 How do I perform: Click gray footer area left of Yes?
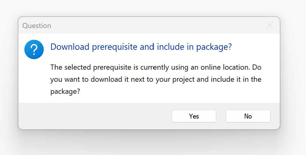point(94,116)
